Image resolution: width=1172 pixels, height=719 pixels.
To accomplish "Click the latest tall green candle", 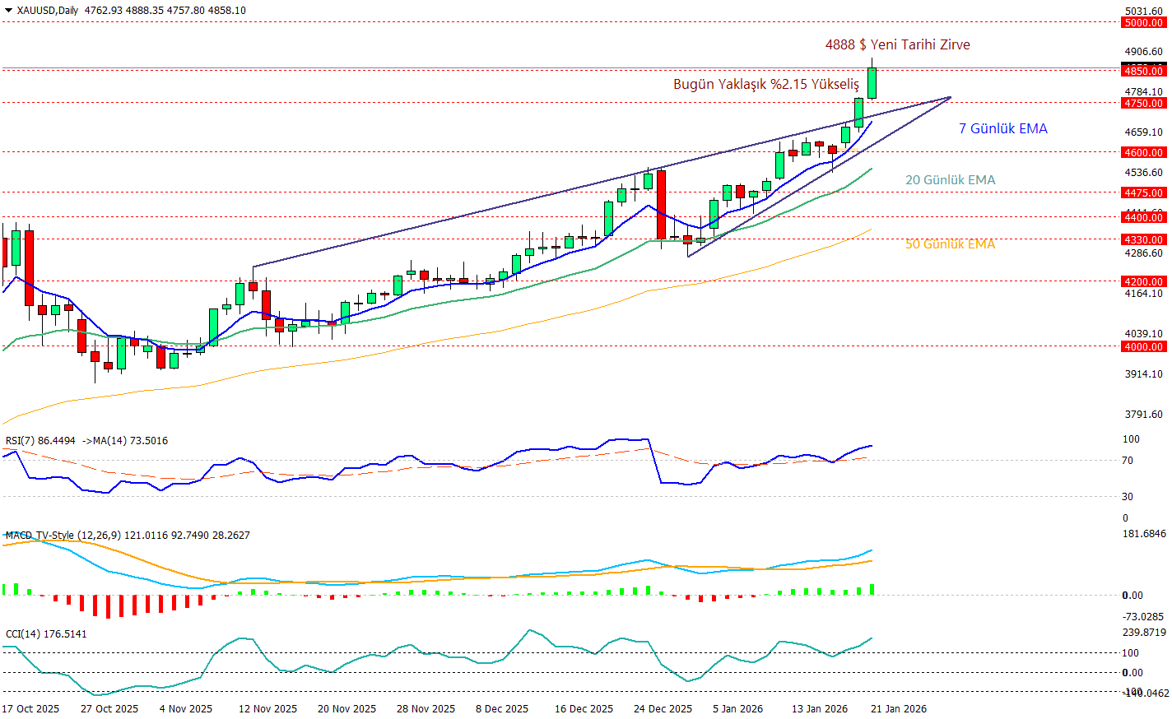I will 872,83.
